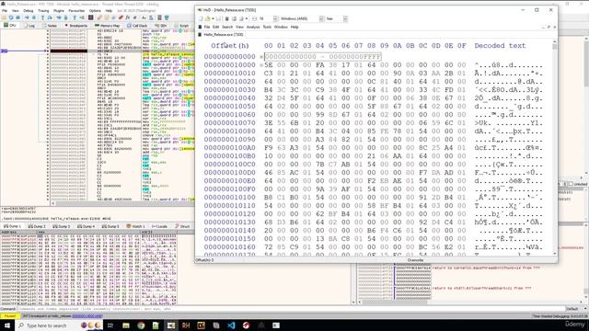This screenshot has height=331, width=589.
Task: Open the hex offset base dropdown in HxD
Action: (x=345, y=18)
